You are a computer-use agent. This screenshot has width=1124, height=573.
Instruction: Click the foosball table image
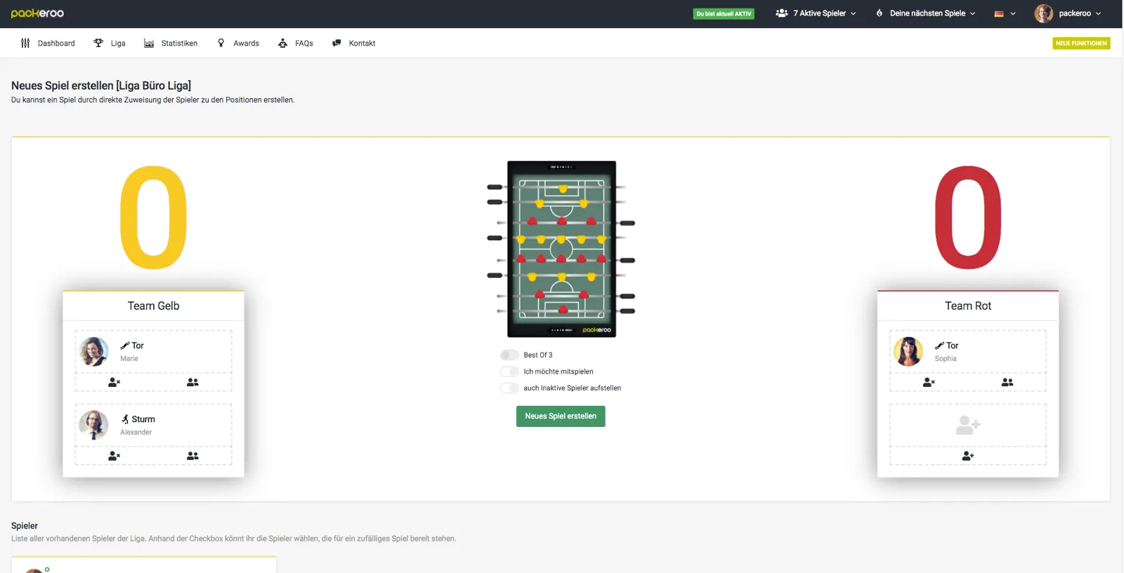click(x=561, y=249)
